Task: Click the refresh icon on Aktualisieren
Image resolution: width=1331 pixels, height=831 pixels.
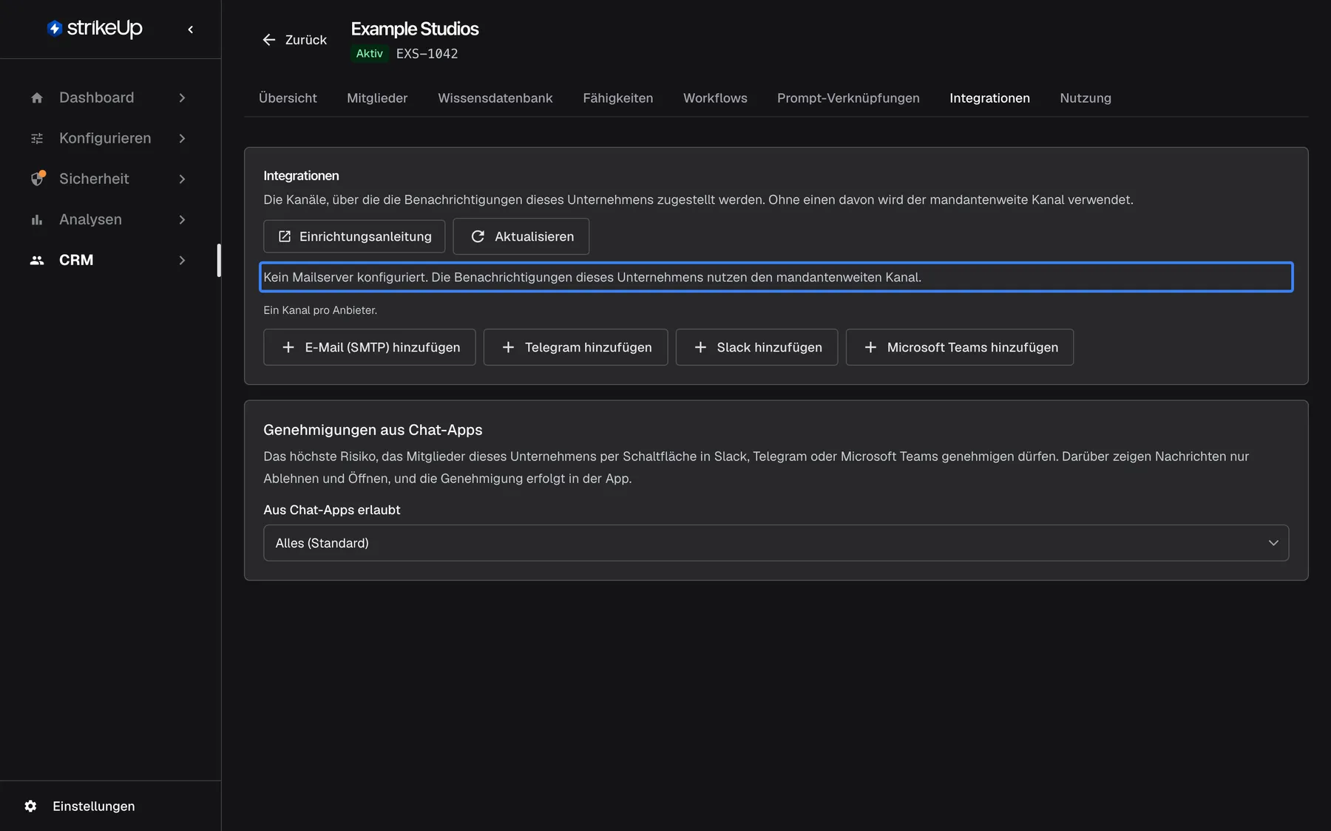Action: (478, 236)
